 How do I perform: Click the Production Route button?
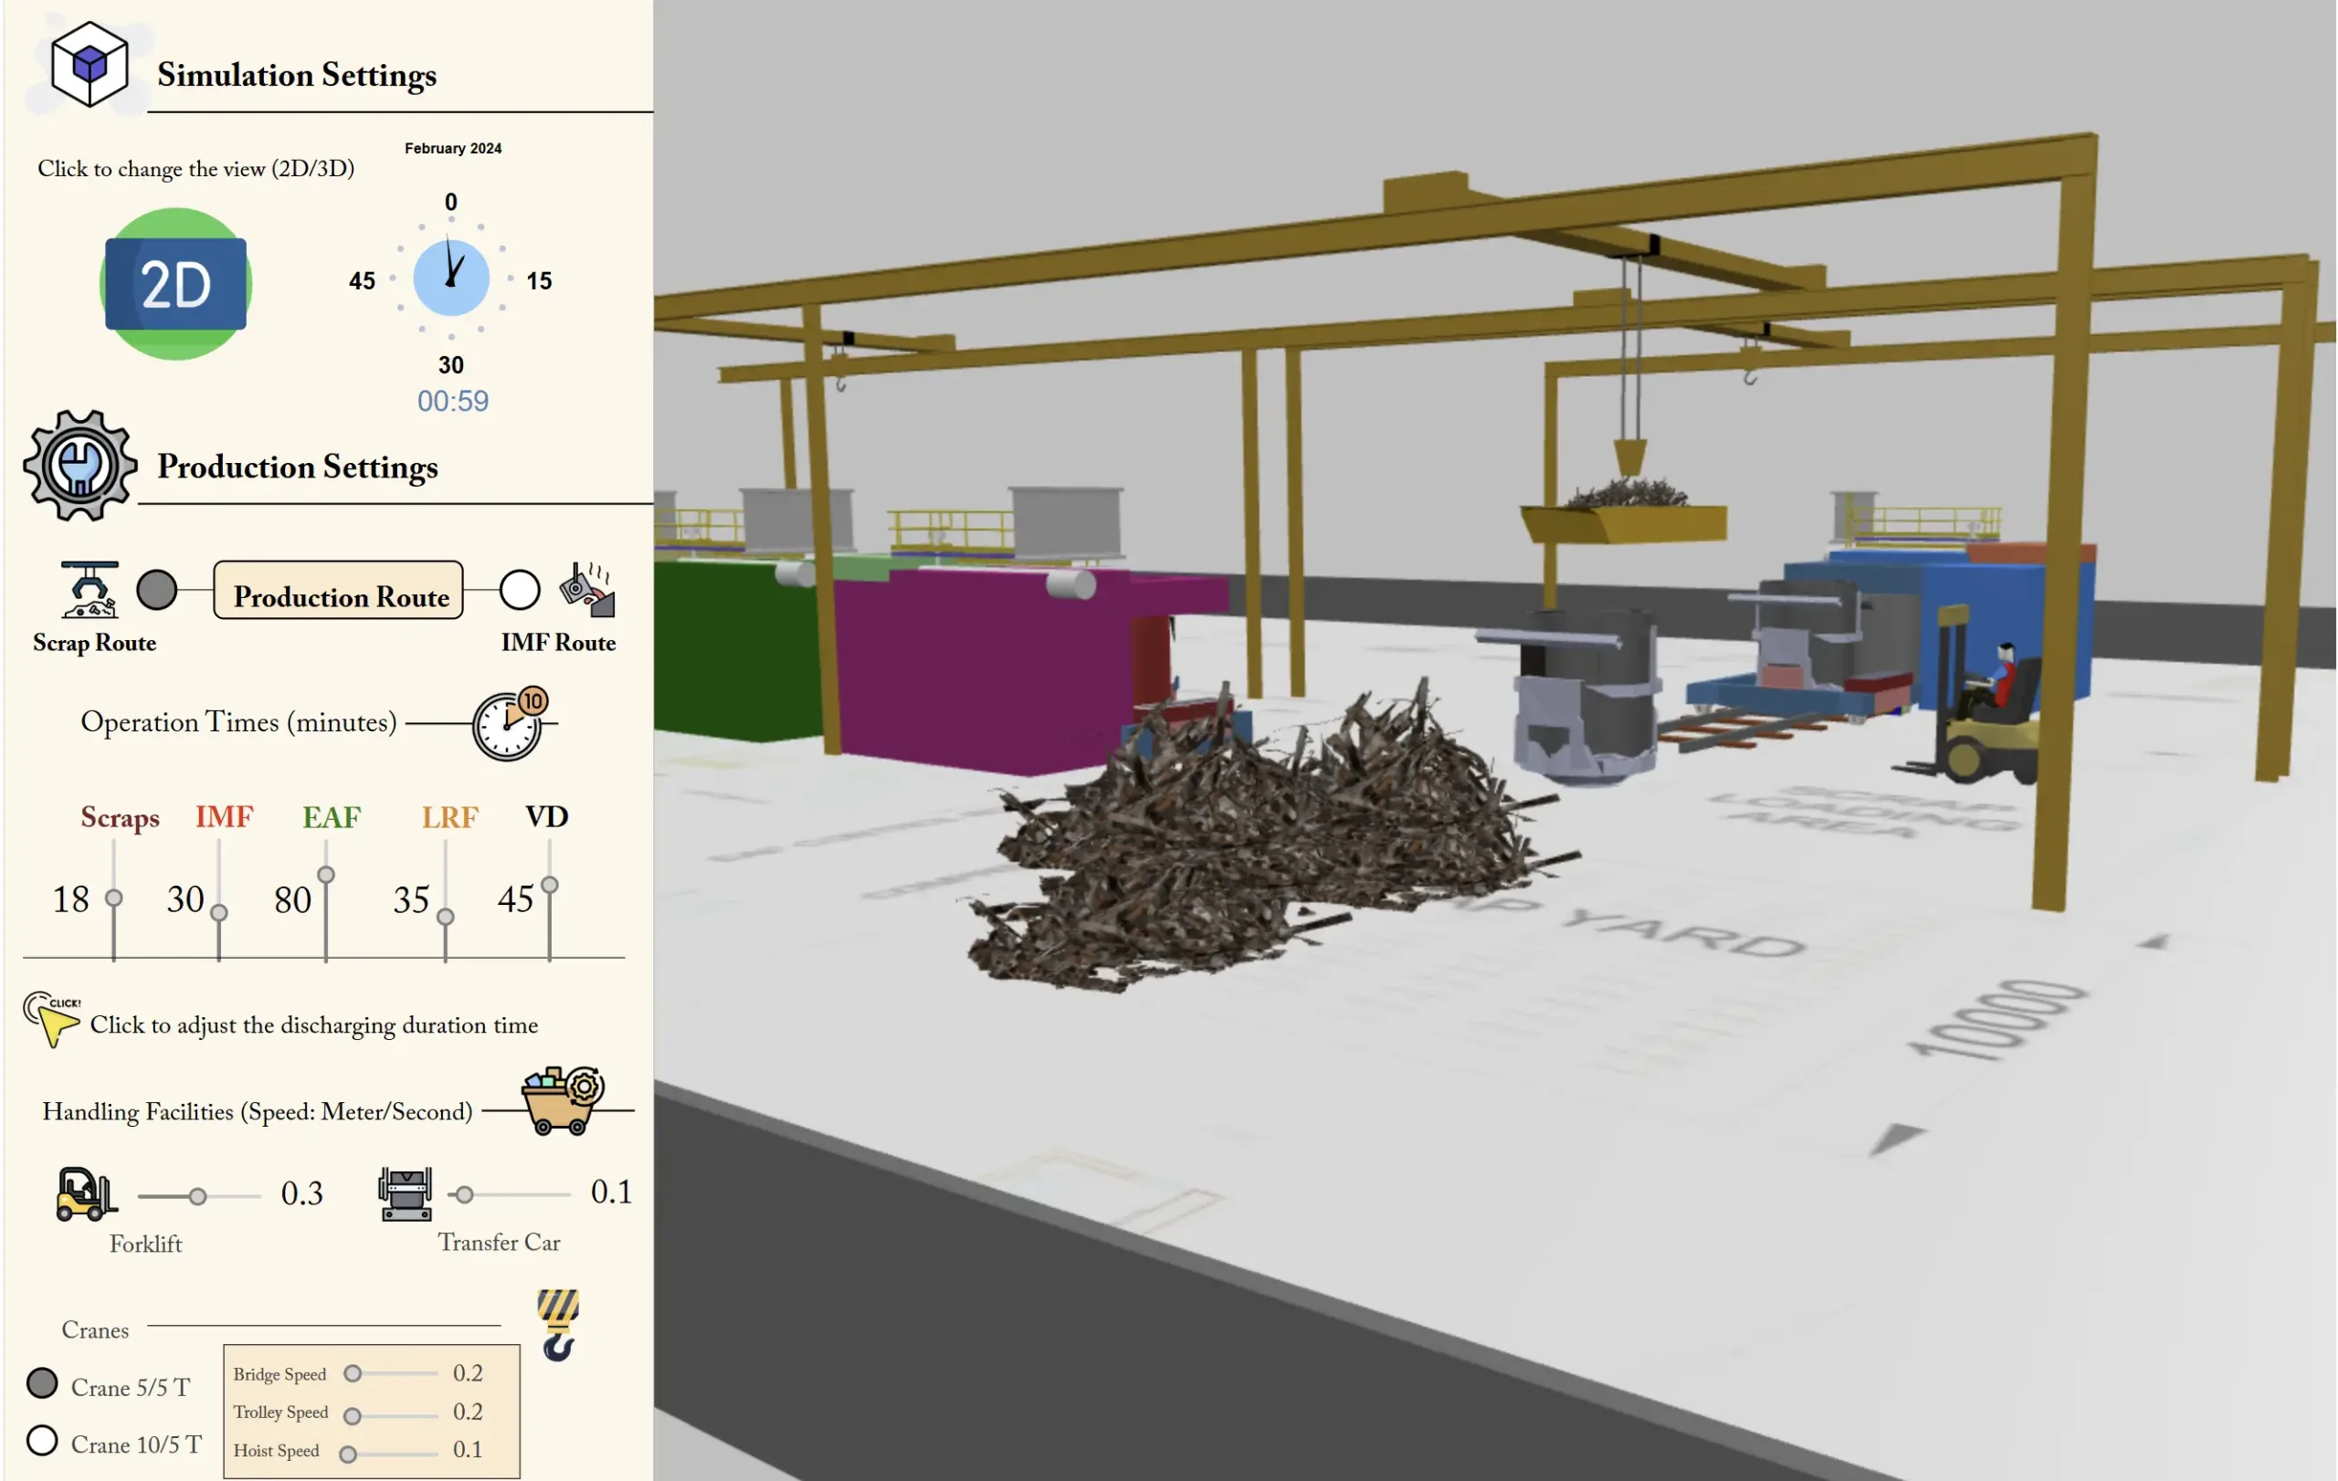[x=338, y=590]
